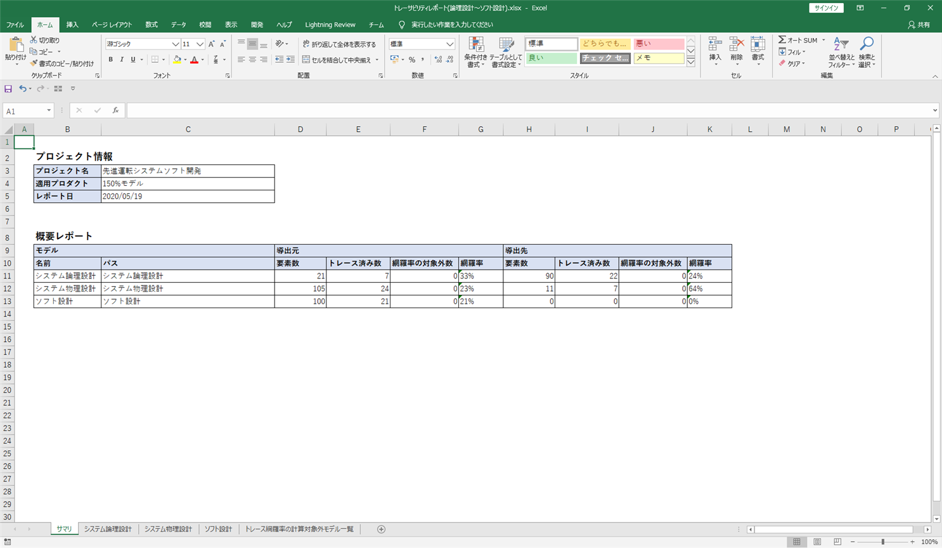Image resolution: width=942 pixels, height=548 pixels.
Task: Expand the cell styles gallery more arrow
Action: [691, 62]
